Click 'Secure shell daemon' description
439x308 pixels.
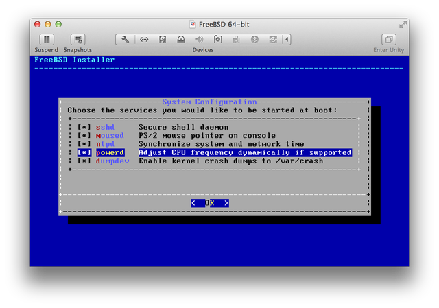[x=183, y=127]
